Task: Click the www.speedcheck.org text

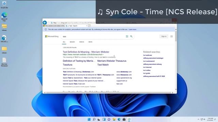Action: tap(124, 78)
